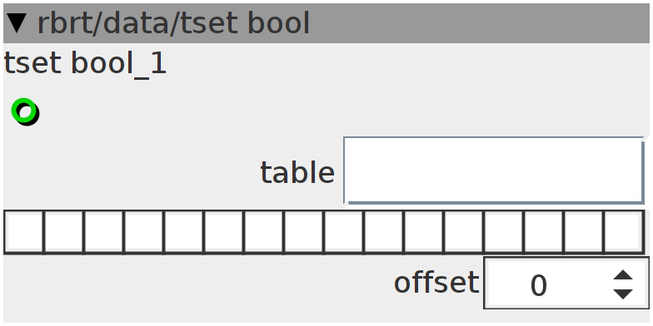Toggle the fourth boolean cell in the row
Screen dimensions: 653x326
[x=143, y=231]
